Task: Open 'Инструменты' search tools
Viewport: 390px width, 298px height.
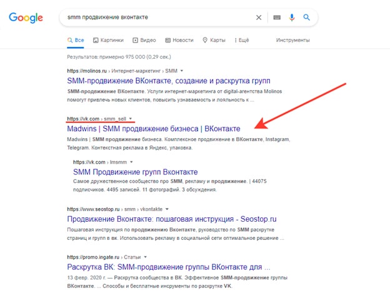Action: click(x=292, y=40)
